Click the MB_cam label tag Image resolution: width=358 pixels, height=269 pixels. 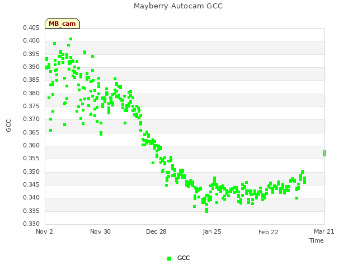coord(62,24)
